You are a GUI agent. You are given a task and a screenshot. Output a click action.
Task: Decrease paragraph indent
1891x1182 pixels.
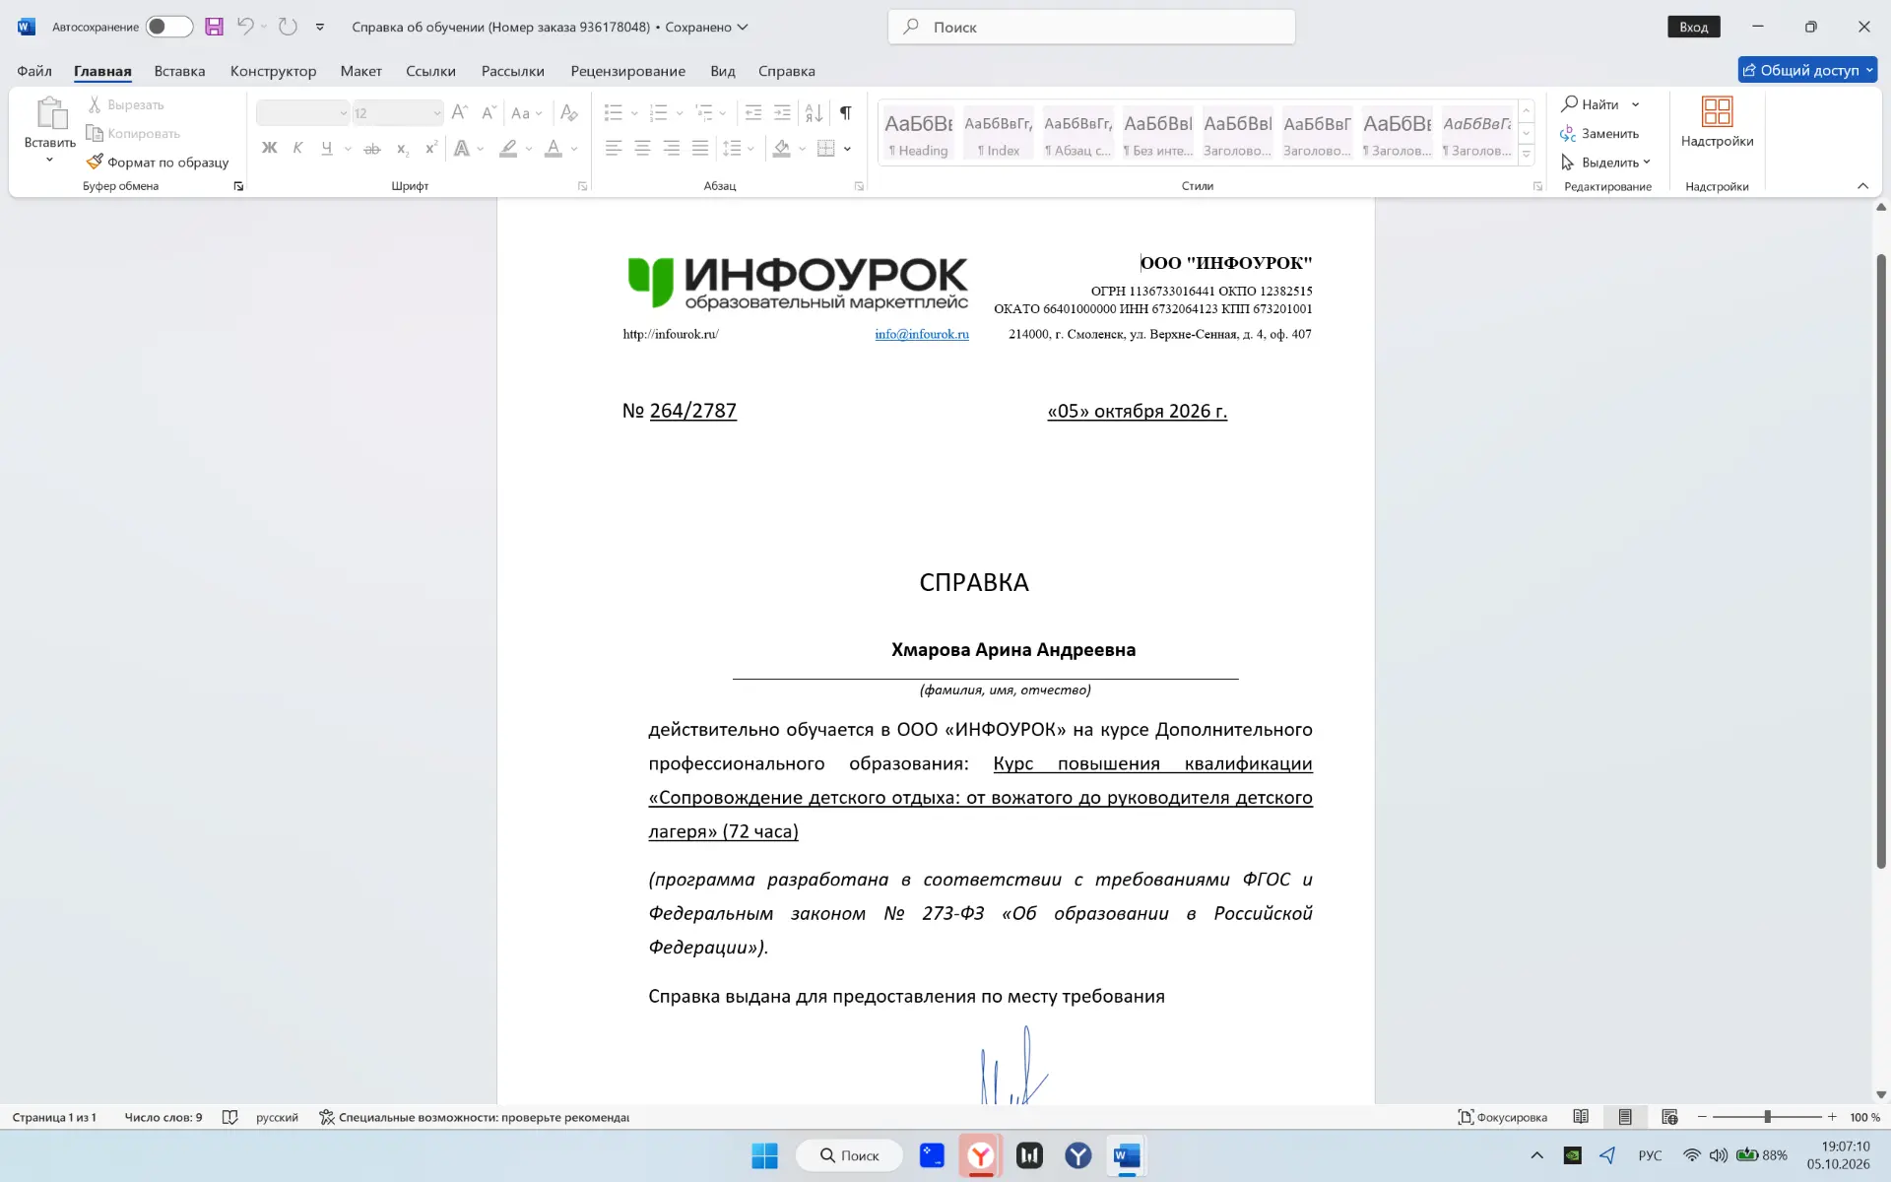[753, 113]
